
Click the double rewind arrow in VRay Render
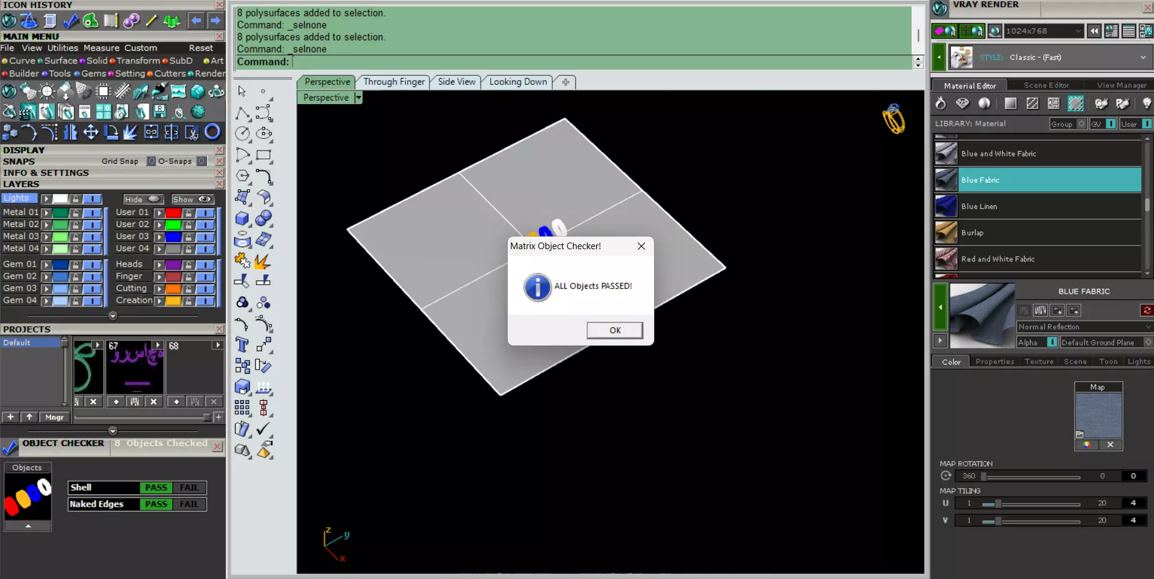[1094, 31]
